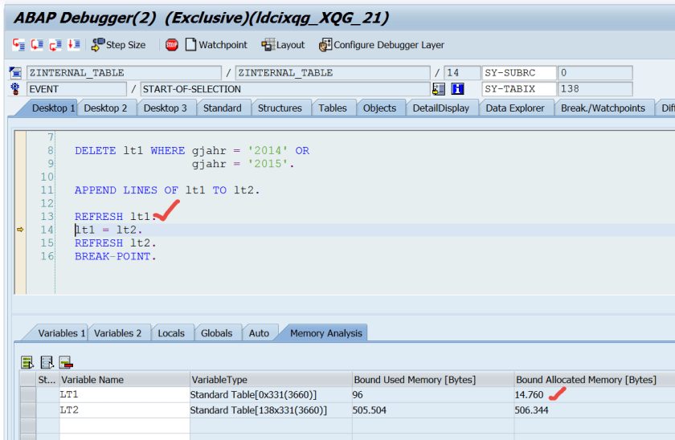Click the delete-row icon in Memory Analysis toolbar
675x440 pixels.
[66, 362]
